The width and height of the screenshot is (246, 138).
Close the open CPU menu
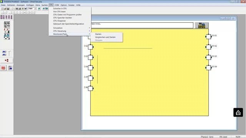click(x=51, y=5)
